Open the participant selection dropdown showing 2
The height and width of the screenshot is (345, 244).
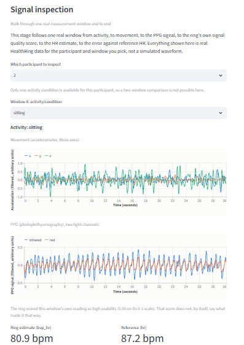119,76
